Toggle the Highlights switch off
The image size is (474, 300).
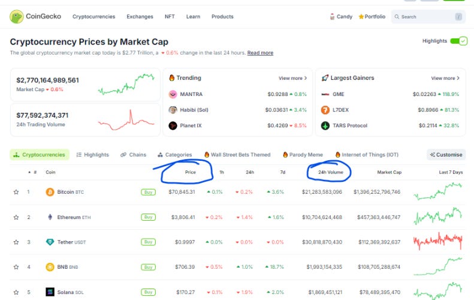[458, 41]
